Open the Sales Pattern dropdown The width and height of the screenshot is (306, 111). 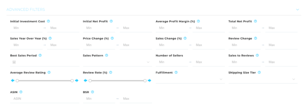[117, 62]
